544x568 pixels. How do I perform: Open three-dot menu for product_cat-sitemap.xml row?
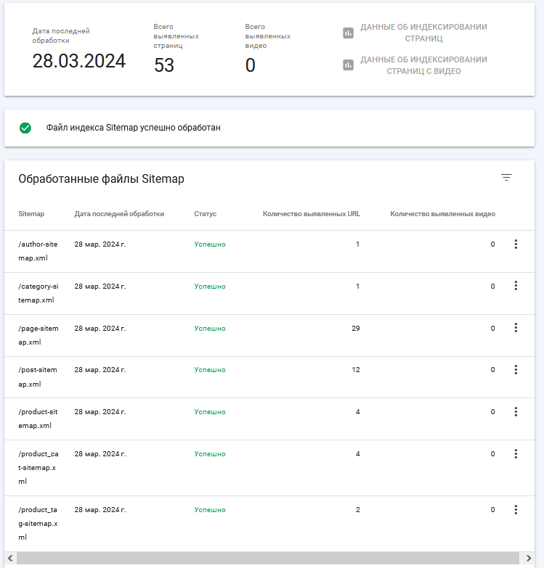tap(516, 453)
